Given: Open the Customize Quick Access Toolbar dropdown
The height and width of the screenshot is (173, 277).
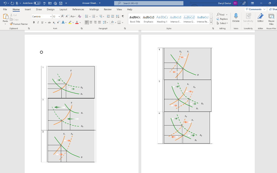Looking at the screenshot, I should coord(66,3).
